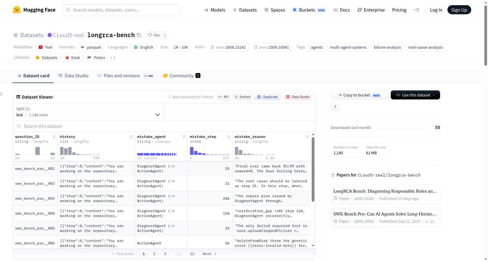Go to page 3 of the dataset
The image size is (488, 262).
[165, 254]
